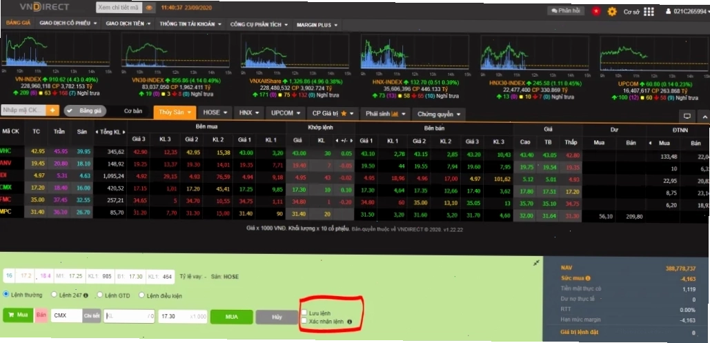Expand the Chứng quyền dropdown
710x343 pixels.
pos(439,114)
